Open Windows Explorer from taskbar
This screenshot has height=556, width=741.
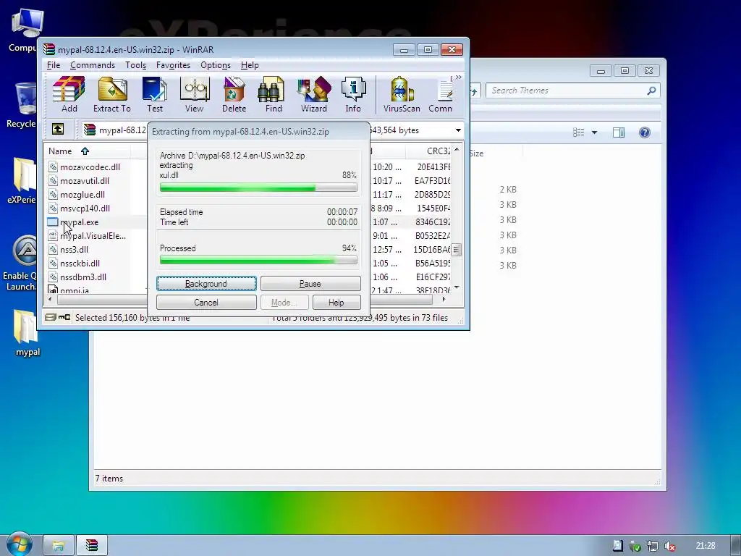(59, 546)
